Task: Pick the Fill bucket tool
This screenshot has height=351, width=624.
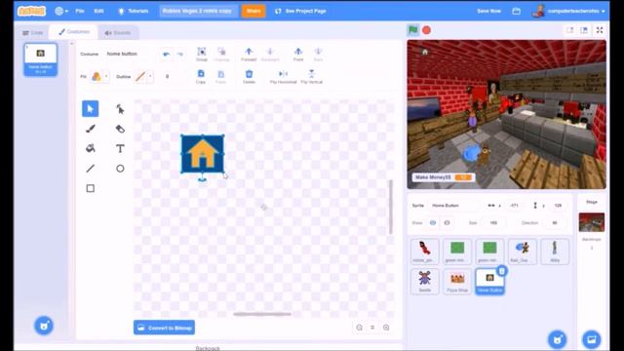Action: tap(91, 148)
